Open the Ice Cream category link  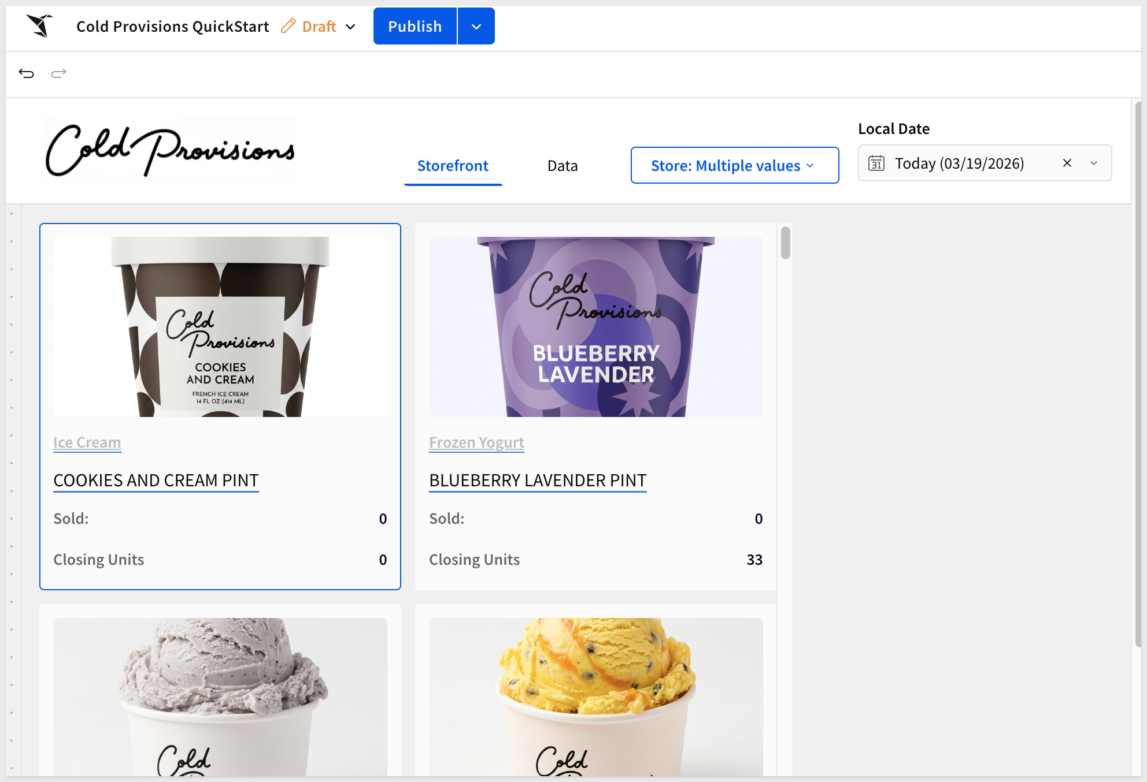pyautogui.click(x=87, y=442)
